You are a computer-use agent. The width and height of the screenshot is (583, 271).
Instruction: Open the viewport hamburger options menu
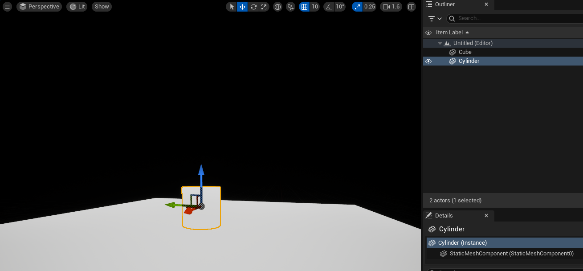click(x=7, y=7)
